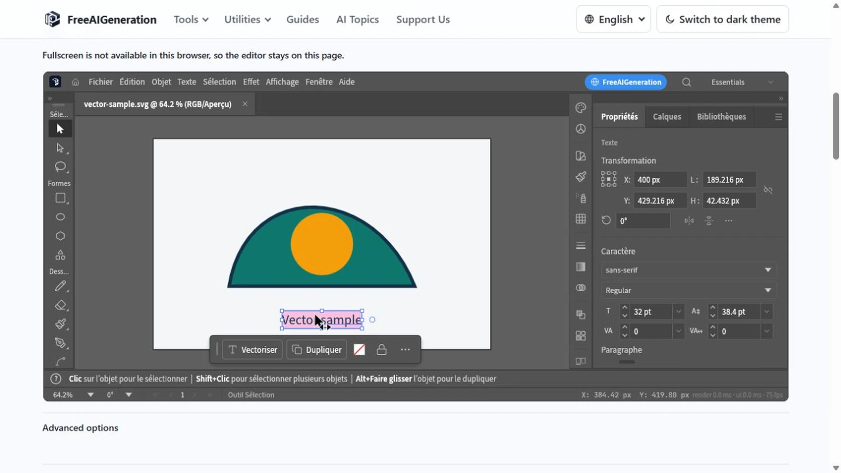Open the Effet menu
841x473 pixels.
point(251,82)
